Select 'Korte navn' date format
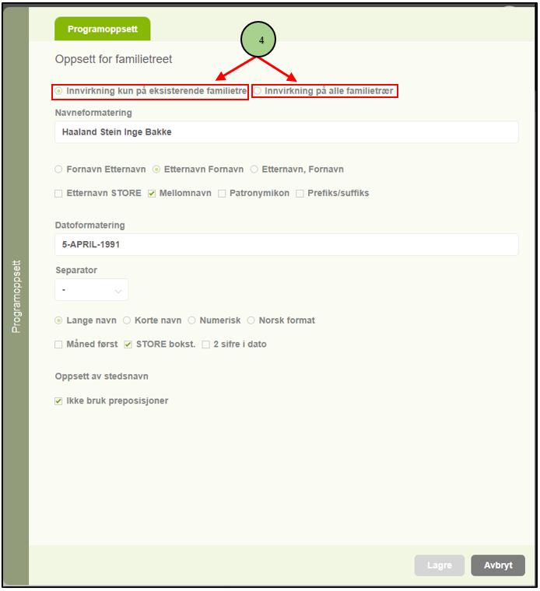 pos(127,320)
